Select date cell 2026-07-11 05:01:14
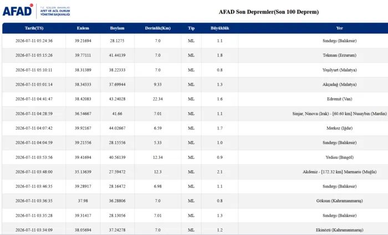388x235 pixels. coord(34,85)
